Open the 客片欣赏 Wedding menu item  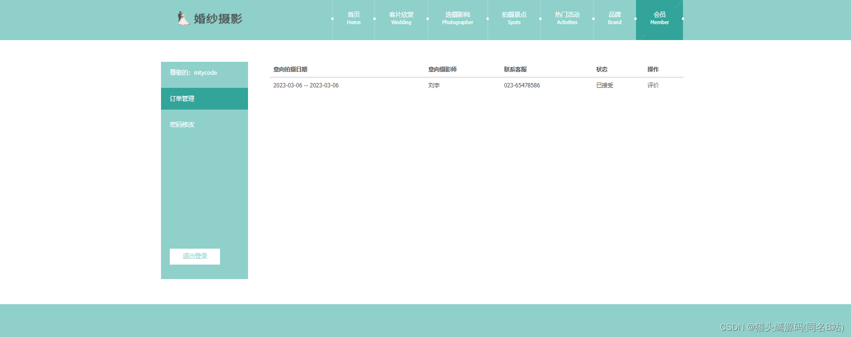pyautogui.click(x=401, y=18)
